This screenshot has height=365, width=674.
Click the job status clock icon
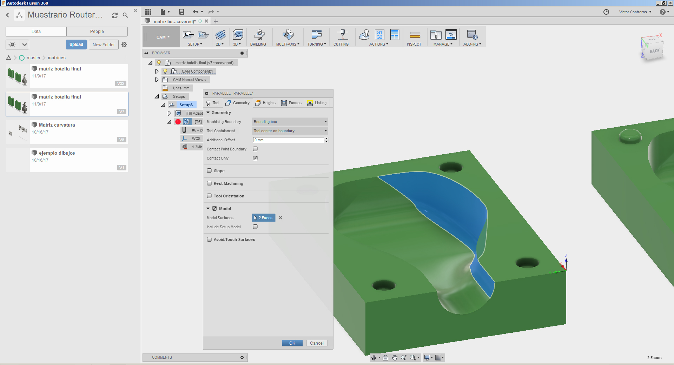pos(606,12)
